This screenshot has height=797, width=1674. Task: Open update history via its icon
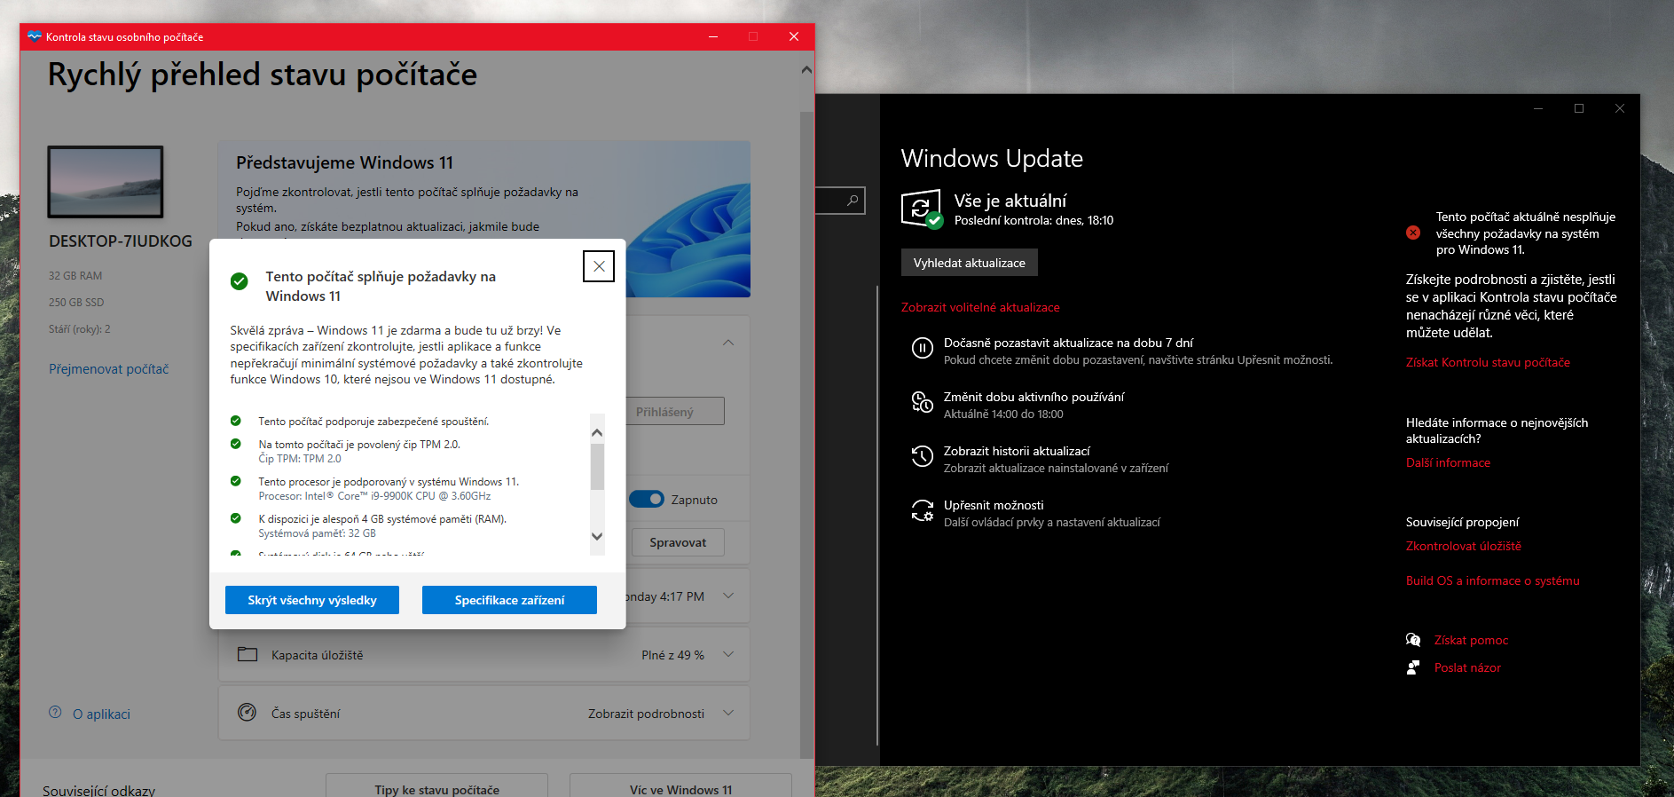pos(922,457)
